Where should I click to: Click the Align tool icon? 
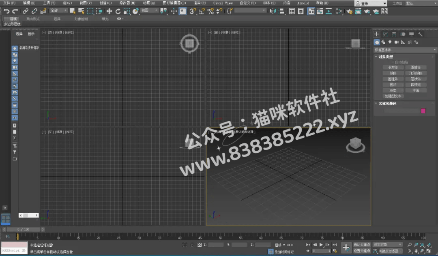tap(281, 11)
